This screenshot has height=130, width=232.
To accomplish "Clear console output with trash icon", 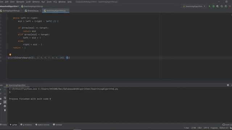I will 5,110.
